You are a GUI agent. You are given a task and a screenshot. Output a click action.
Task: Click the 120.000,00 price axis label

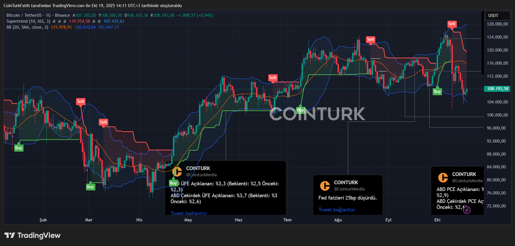pyautogui.click(x=497, y=50)
